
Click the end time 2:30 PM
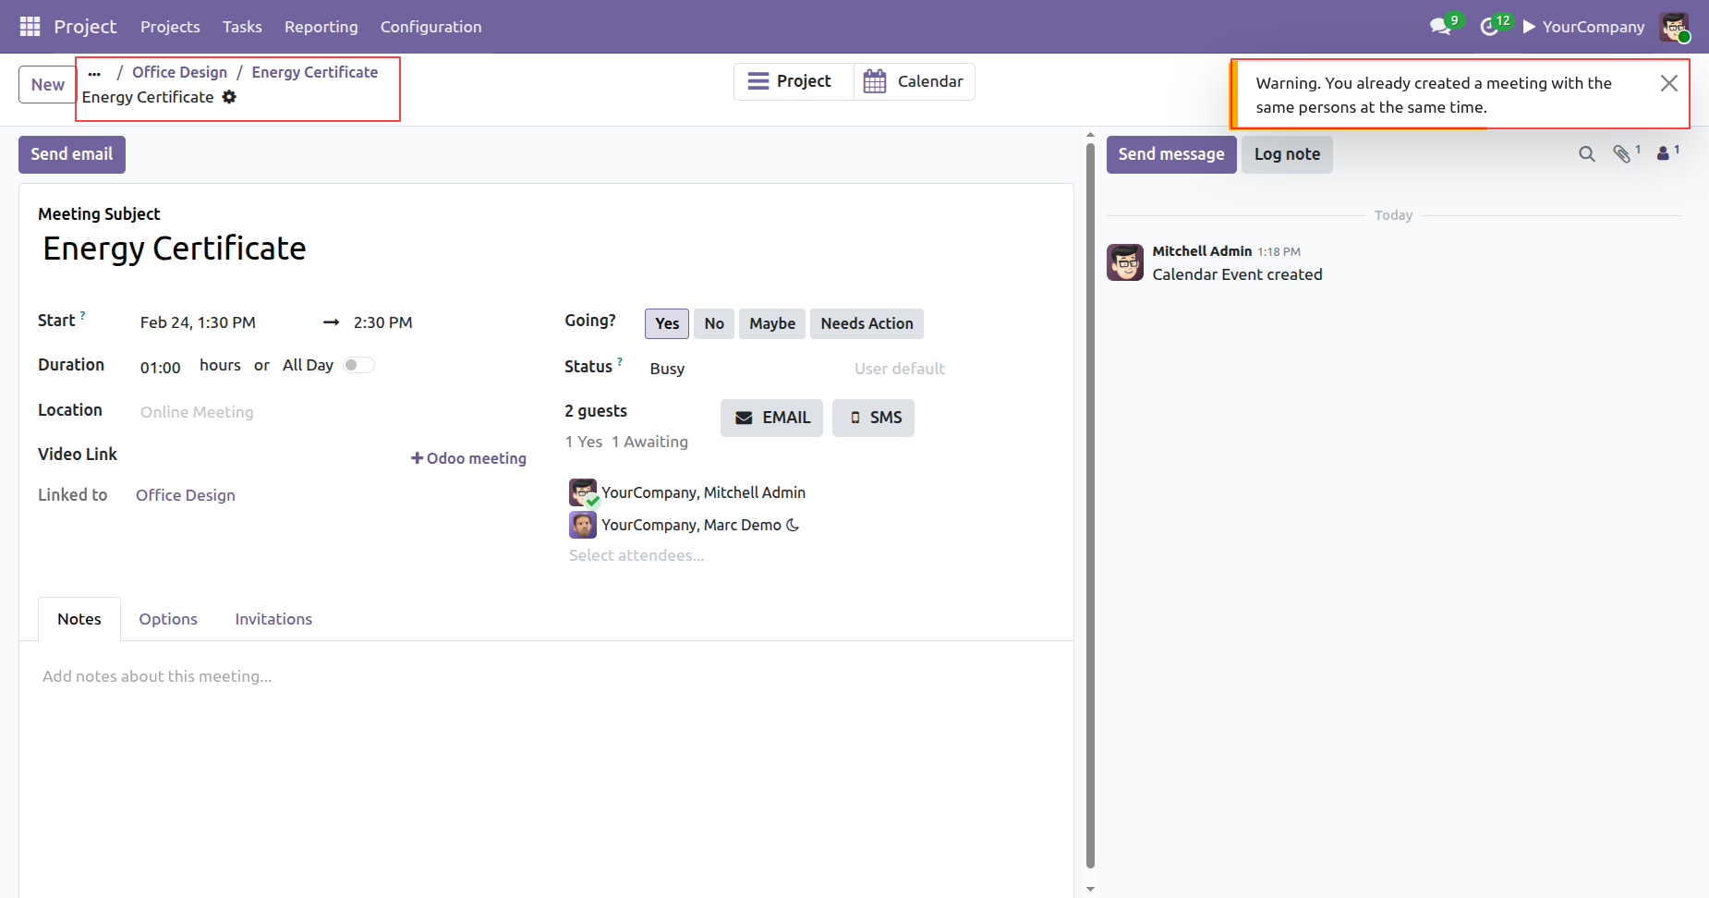[383, 322]
